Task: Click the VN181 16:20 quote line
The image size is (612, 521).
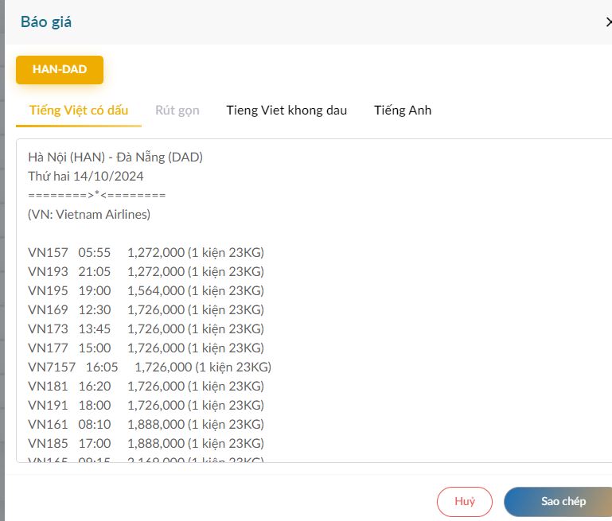Action: (x=146, y=386)
